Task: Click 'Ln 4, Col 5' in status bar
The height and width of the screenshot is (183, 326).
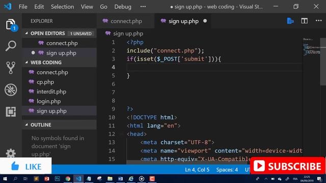Action: tap(197, 170)
